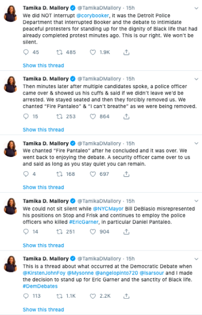Image resolution: width=202 pixels, height=315 pixels.
Task: Reply to the tweet with 14 replies
Action: click(x=26, y=232)
